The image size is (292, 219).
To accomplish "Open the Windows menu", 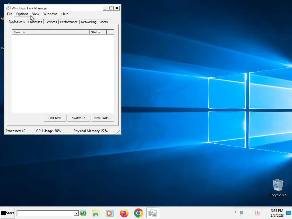I will click(50, 14).
